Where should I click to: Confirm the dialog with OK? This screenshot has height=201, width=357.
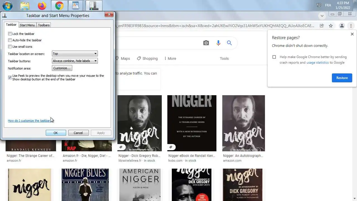[56, 133]
